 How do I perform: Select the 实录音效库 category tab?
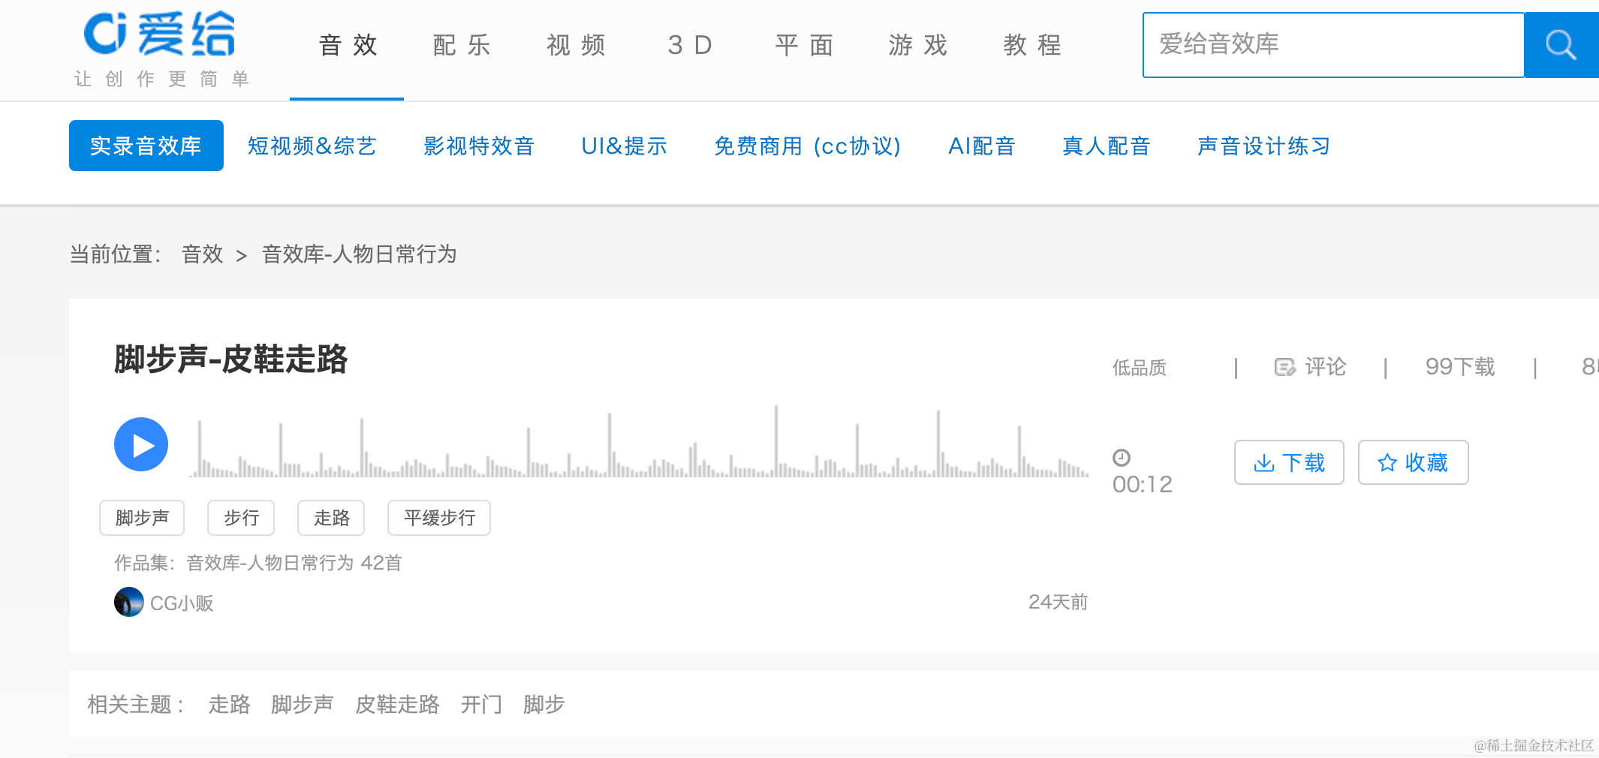coord(146,146)
